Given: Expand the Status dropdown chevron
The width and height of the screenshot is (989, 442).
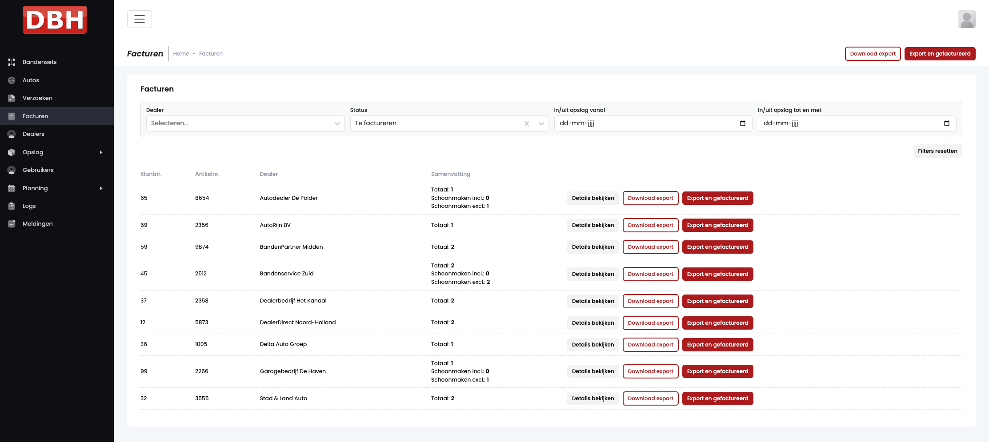Looking at the screenshot, I should pyautogui.click(x=541, y=123).
